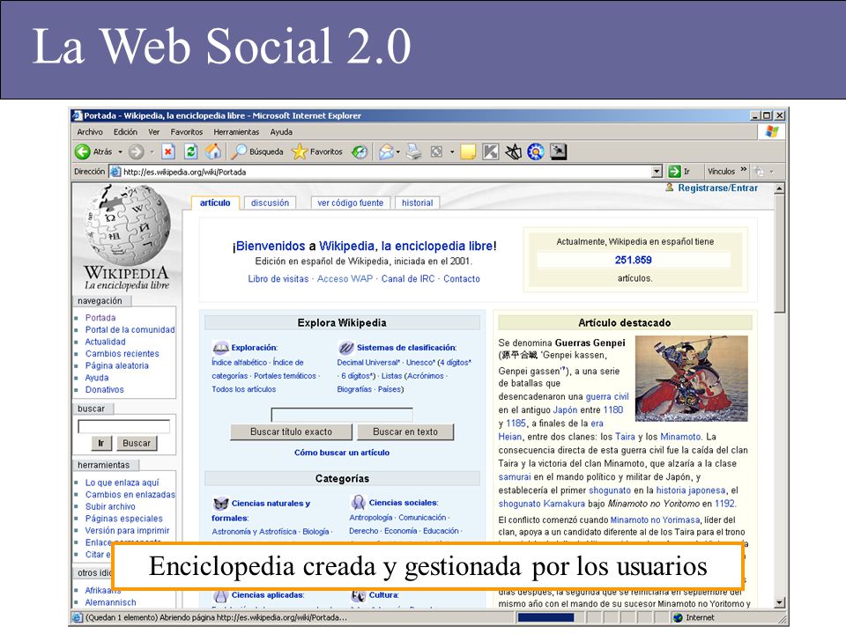Click the grey Forward arrow button
846x634 pixels.
pos(136,152)
